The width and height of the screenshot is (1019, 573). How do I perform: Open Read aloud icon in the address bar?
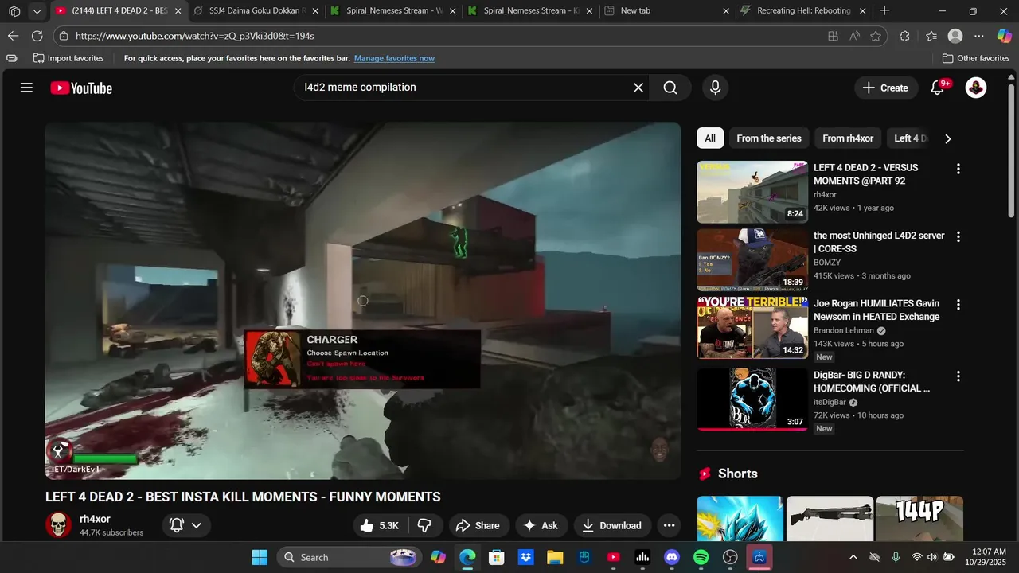(854, 36)
